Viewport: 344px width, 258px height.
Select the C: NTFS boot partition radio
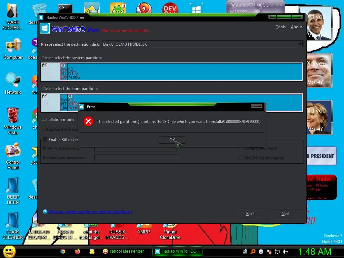pos(70,96)
